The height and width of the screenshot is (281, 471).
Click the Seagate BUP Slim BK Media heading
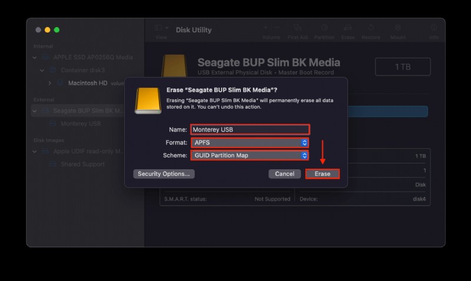coord(269,62)
